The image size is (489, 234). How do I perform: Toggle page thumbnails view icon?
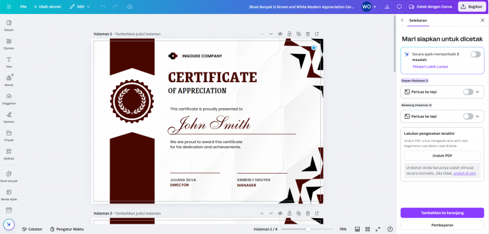[x=357, y=229]
